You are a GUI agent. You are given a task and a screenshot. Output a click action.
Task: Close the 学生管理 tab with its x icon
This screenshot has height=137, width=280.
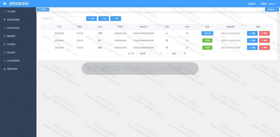tap(47, 10)
